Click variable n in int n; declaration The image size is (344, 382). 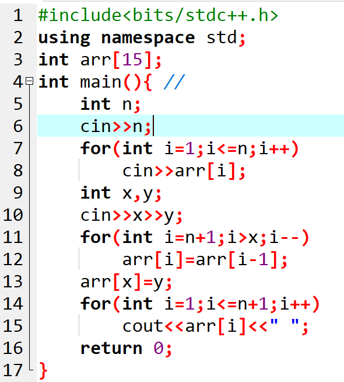127,105
